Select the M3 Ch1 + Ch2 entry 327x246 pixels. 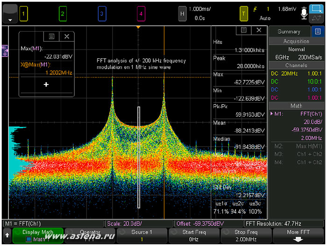298,154
